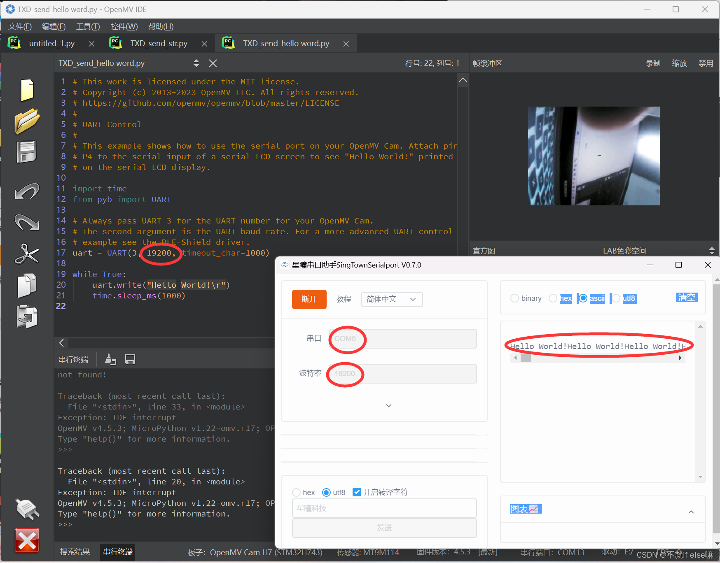Click the 图表 chart label
720x563 pixels.
(x=519, y=509)
